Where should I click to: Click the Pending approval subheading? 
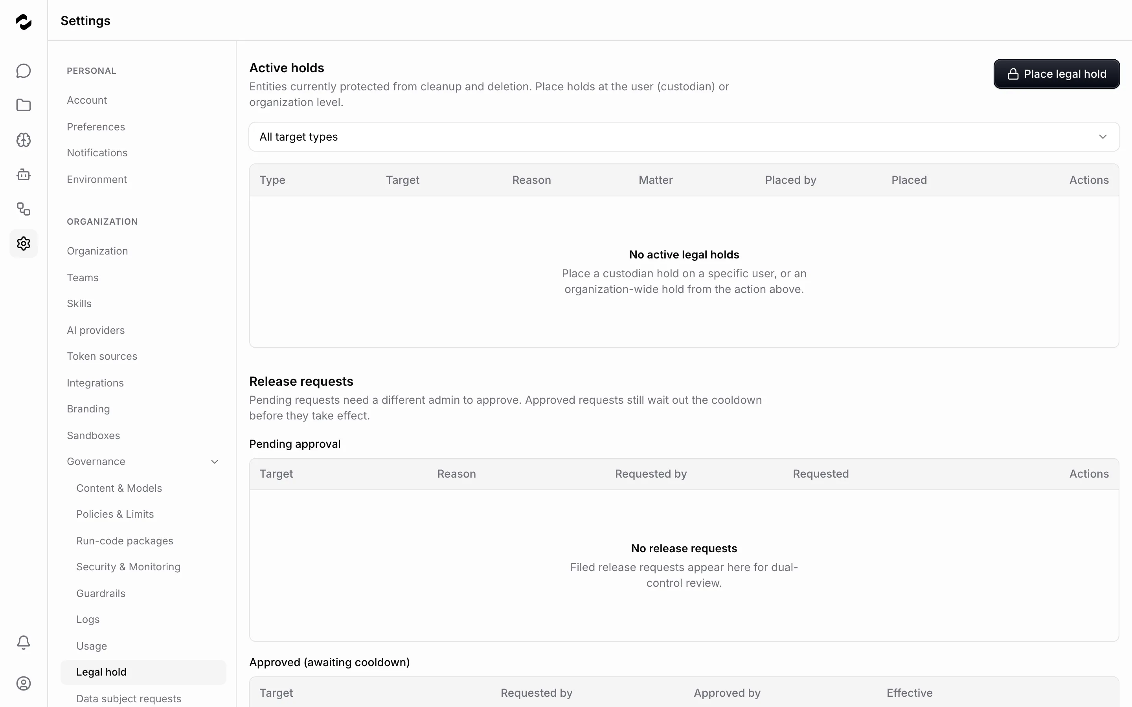[295, 444]
